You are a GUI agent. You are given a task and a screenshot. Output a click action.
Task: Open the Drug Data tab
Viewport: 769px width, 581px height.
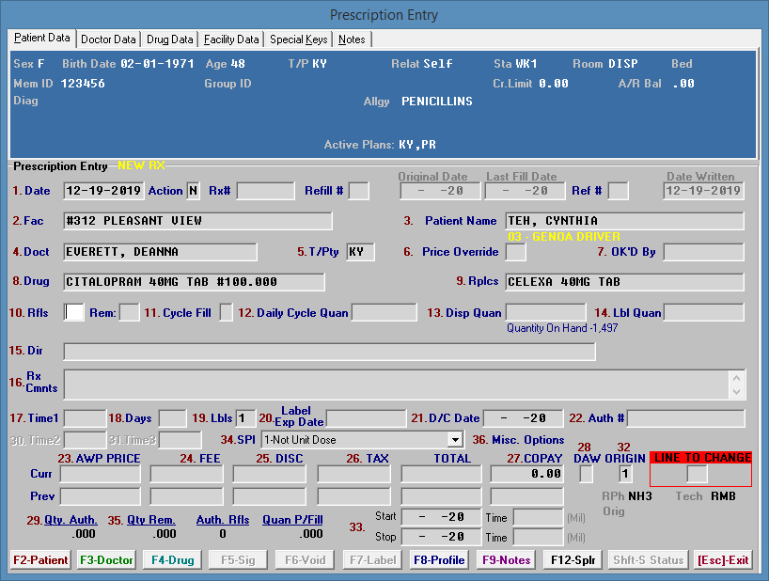pyautogui.click(x=170, y=39)
